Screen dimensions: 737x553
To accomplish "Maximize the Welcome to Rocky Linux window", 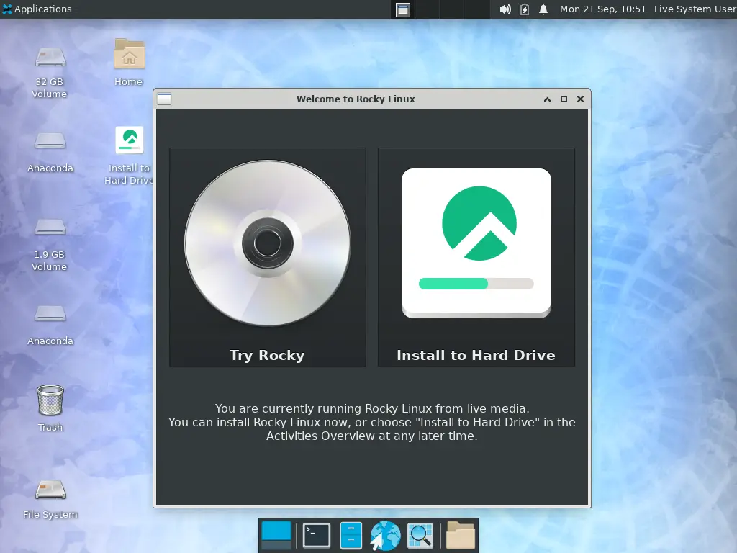I will coord(564,99).
